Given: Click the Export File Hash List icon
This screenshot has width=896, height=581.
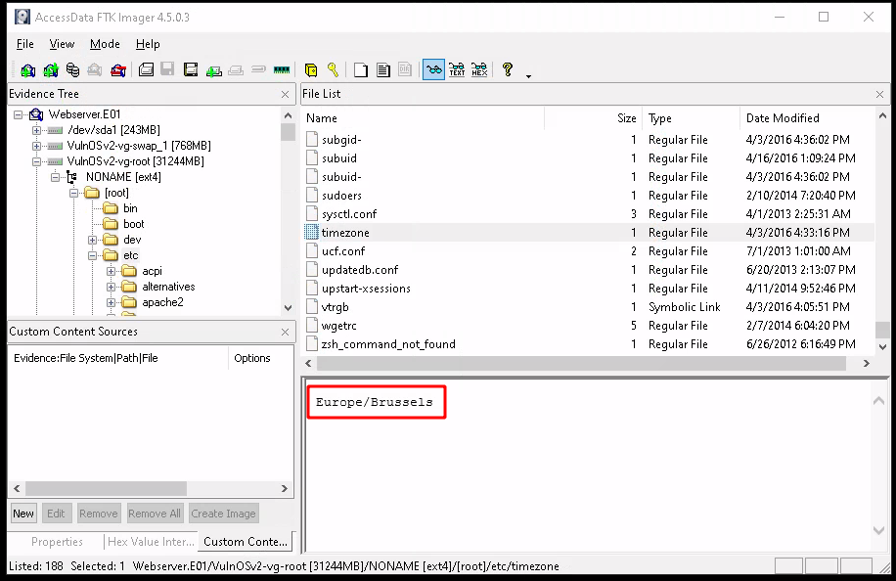Looking at the screenshot, I should click(x=383, y=70).
